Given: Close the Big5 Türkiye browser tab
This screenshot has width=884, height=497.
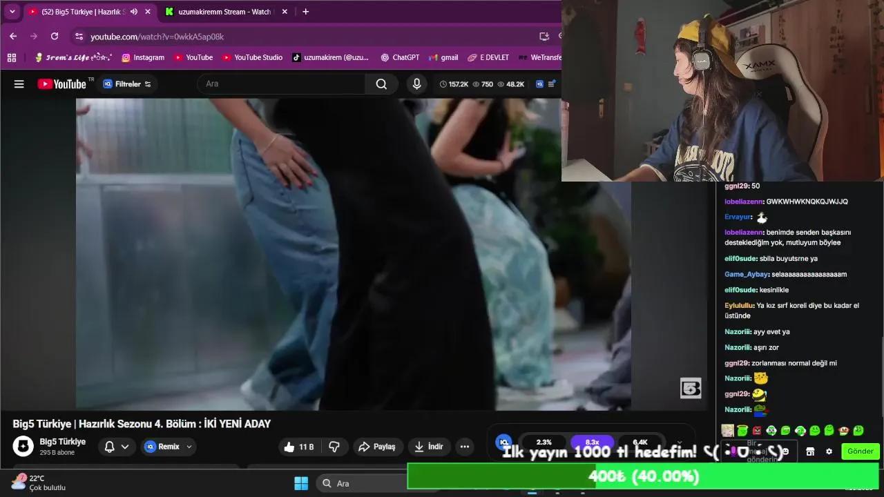Looking at the screenshot, I should (x=147, y=12).
